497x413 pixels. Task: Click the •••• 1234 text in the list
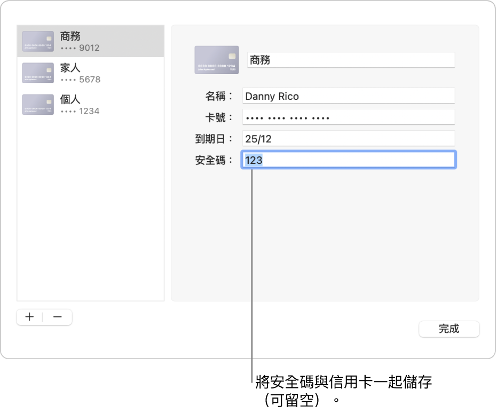pos(80,111)
